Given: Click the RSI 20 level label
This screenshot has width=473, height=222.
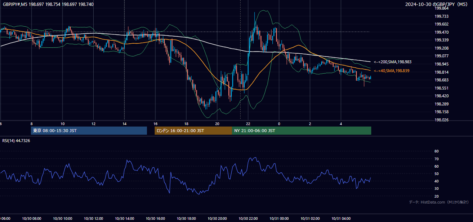Looking at the screenshot, I should 436,196.
